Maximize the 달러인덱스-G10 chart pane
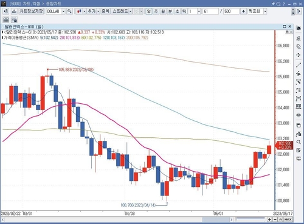Screen dimensions: 304x224 [285, 26]
